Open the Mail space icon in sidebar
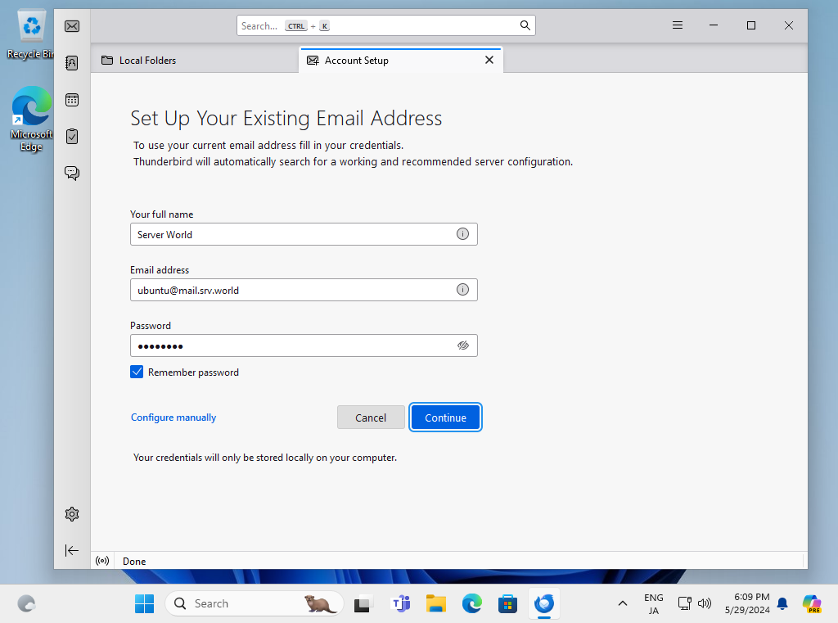The image size is (838, 623). click(72, 26)
